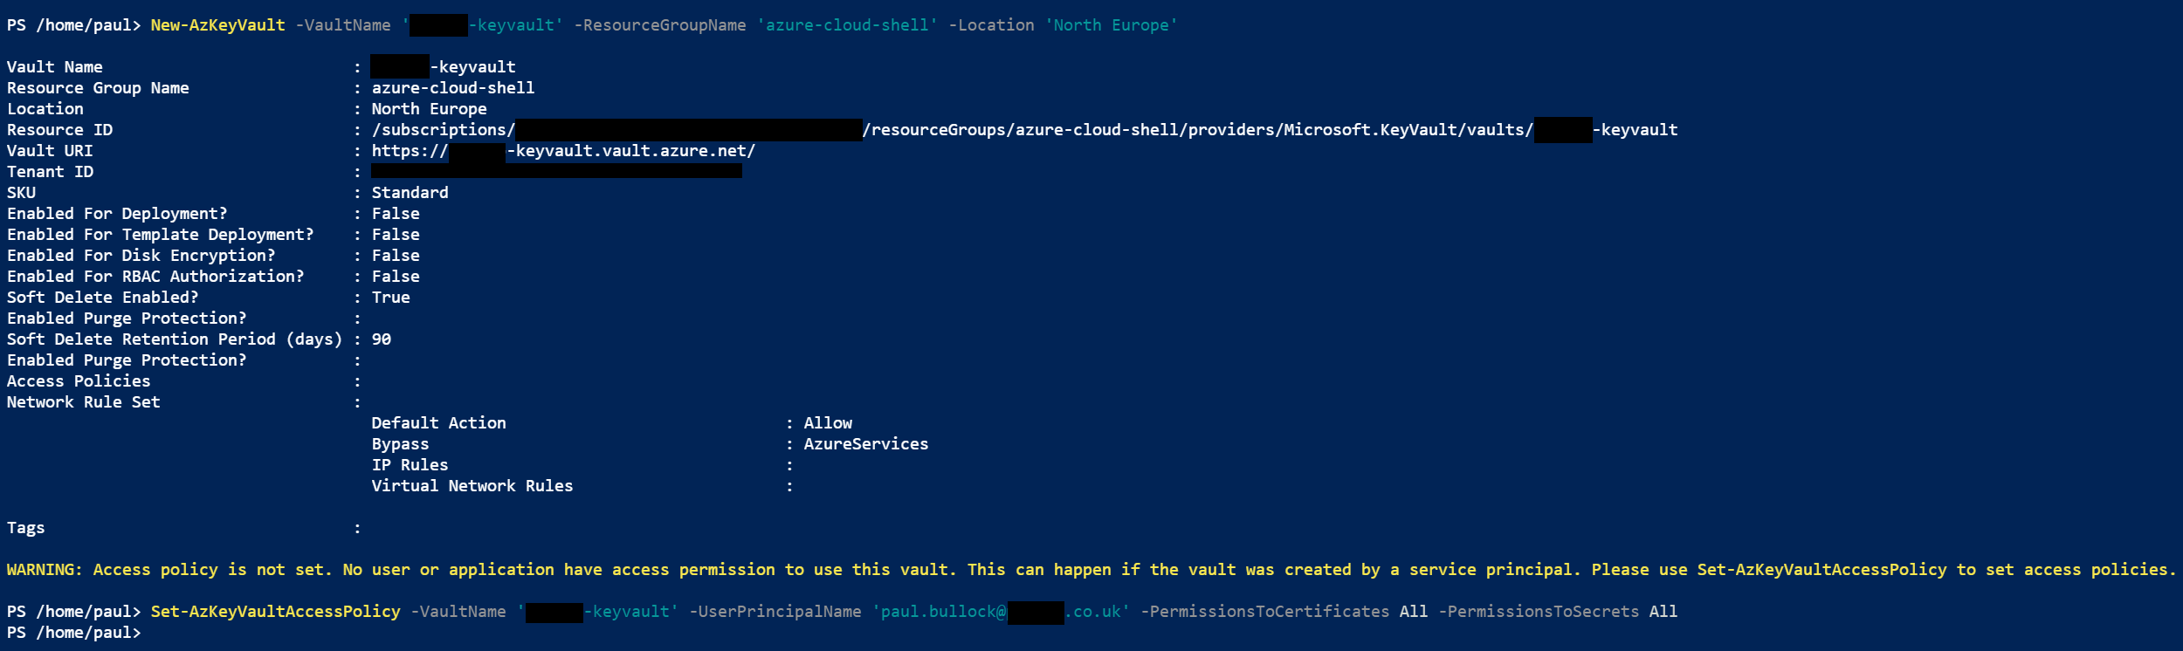Viewport: 2183px width, 651px height.
Task: Click the Bypass AzureServices value
Action: (865, 444)
